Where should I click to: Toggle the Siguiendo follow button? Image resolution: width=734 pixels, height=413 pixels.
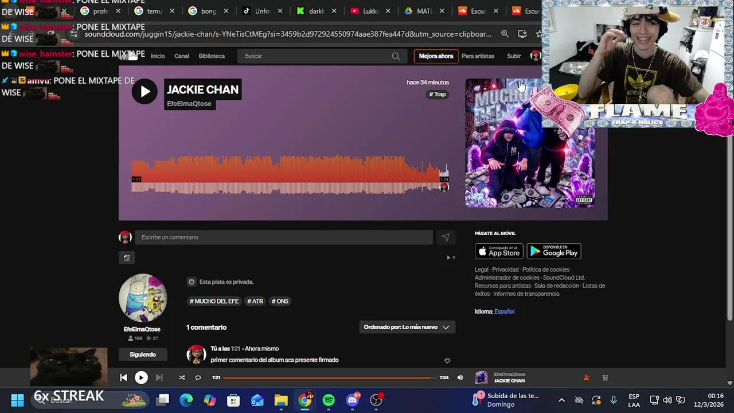coord(143,354)
